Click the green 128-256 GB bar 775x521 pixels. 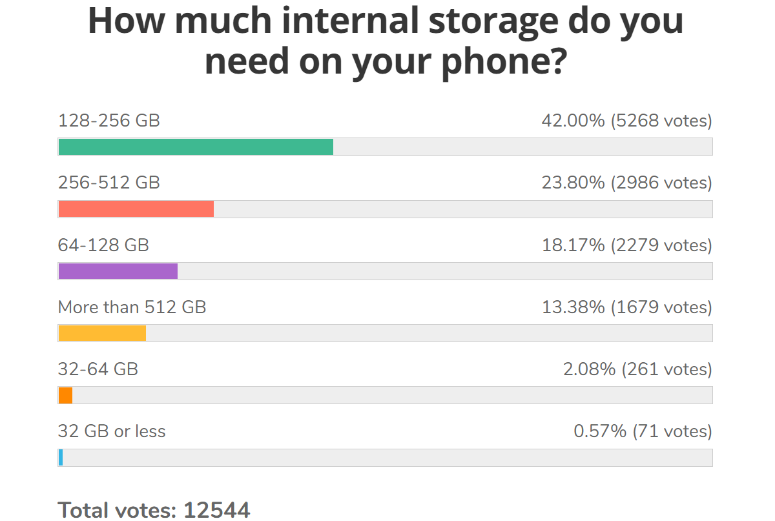click(196, 147)
